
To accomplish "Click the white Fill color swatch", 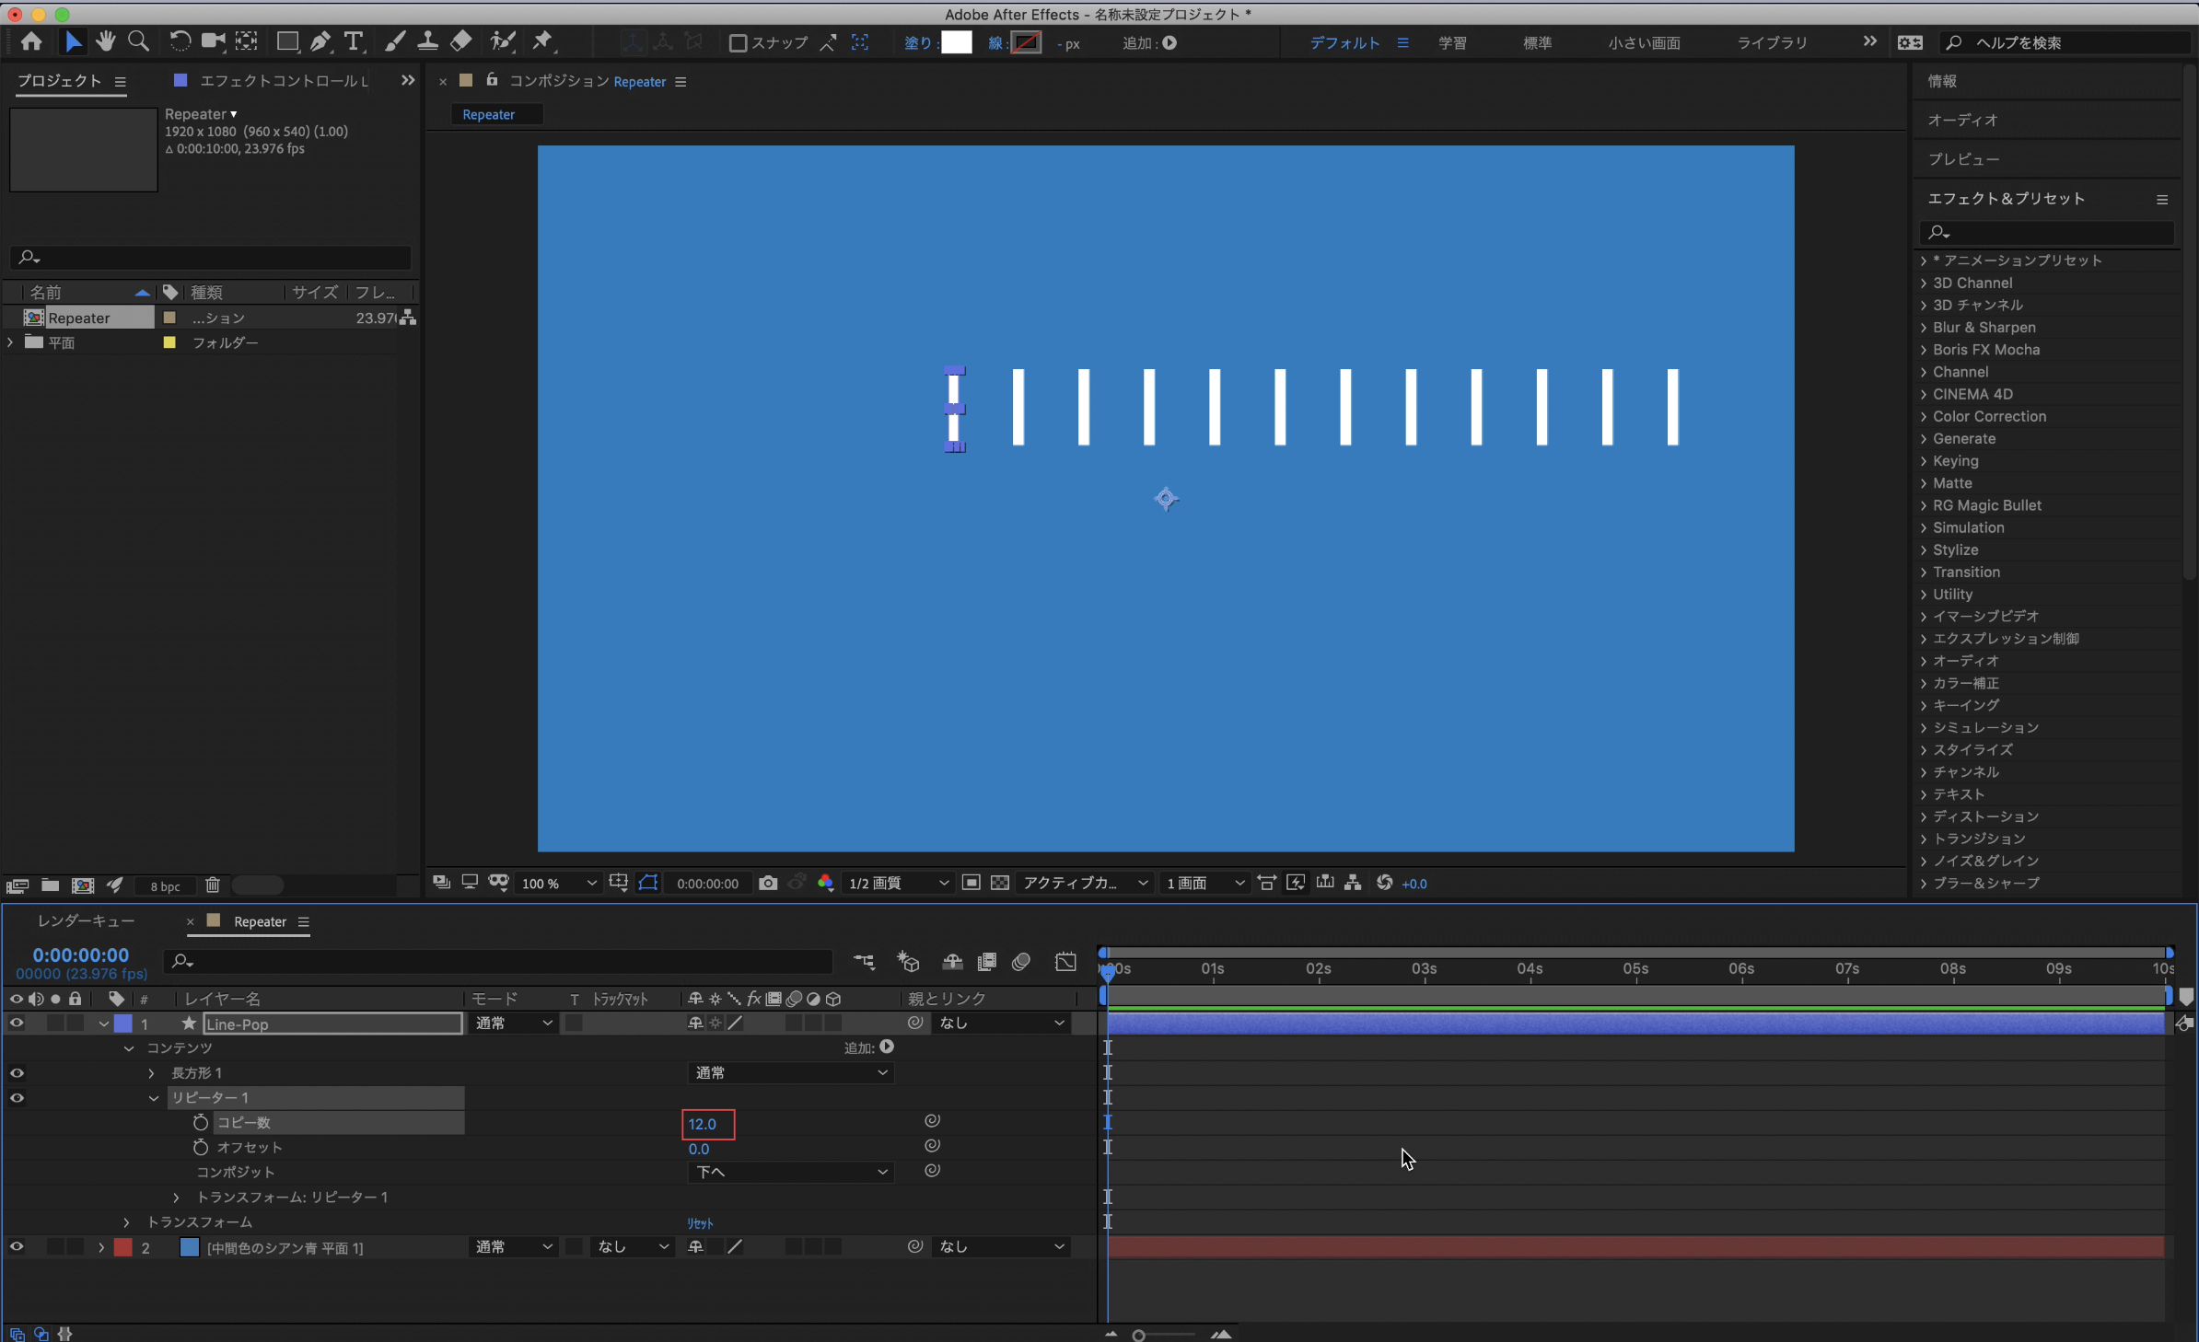I will (x=956, y=43).
